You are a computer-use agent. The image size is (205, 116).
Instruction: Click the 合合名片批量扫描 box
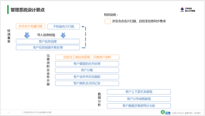(30, 26)
